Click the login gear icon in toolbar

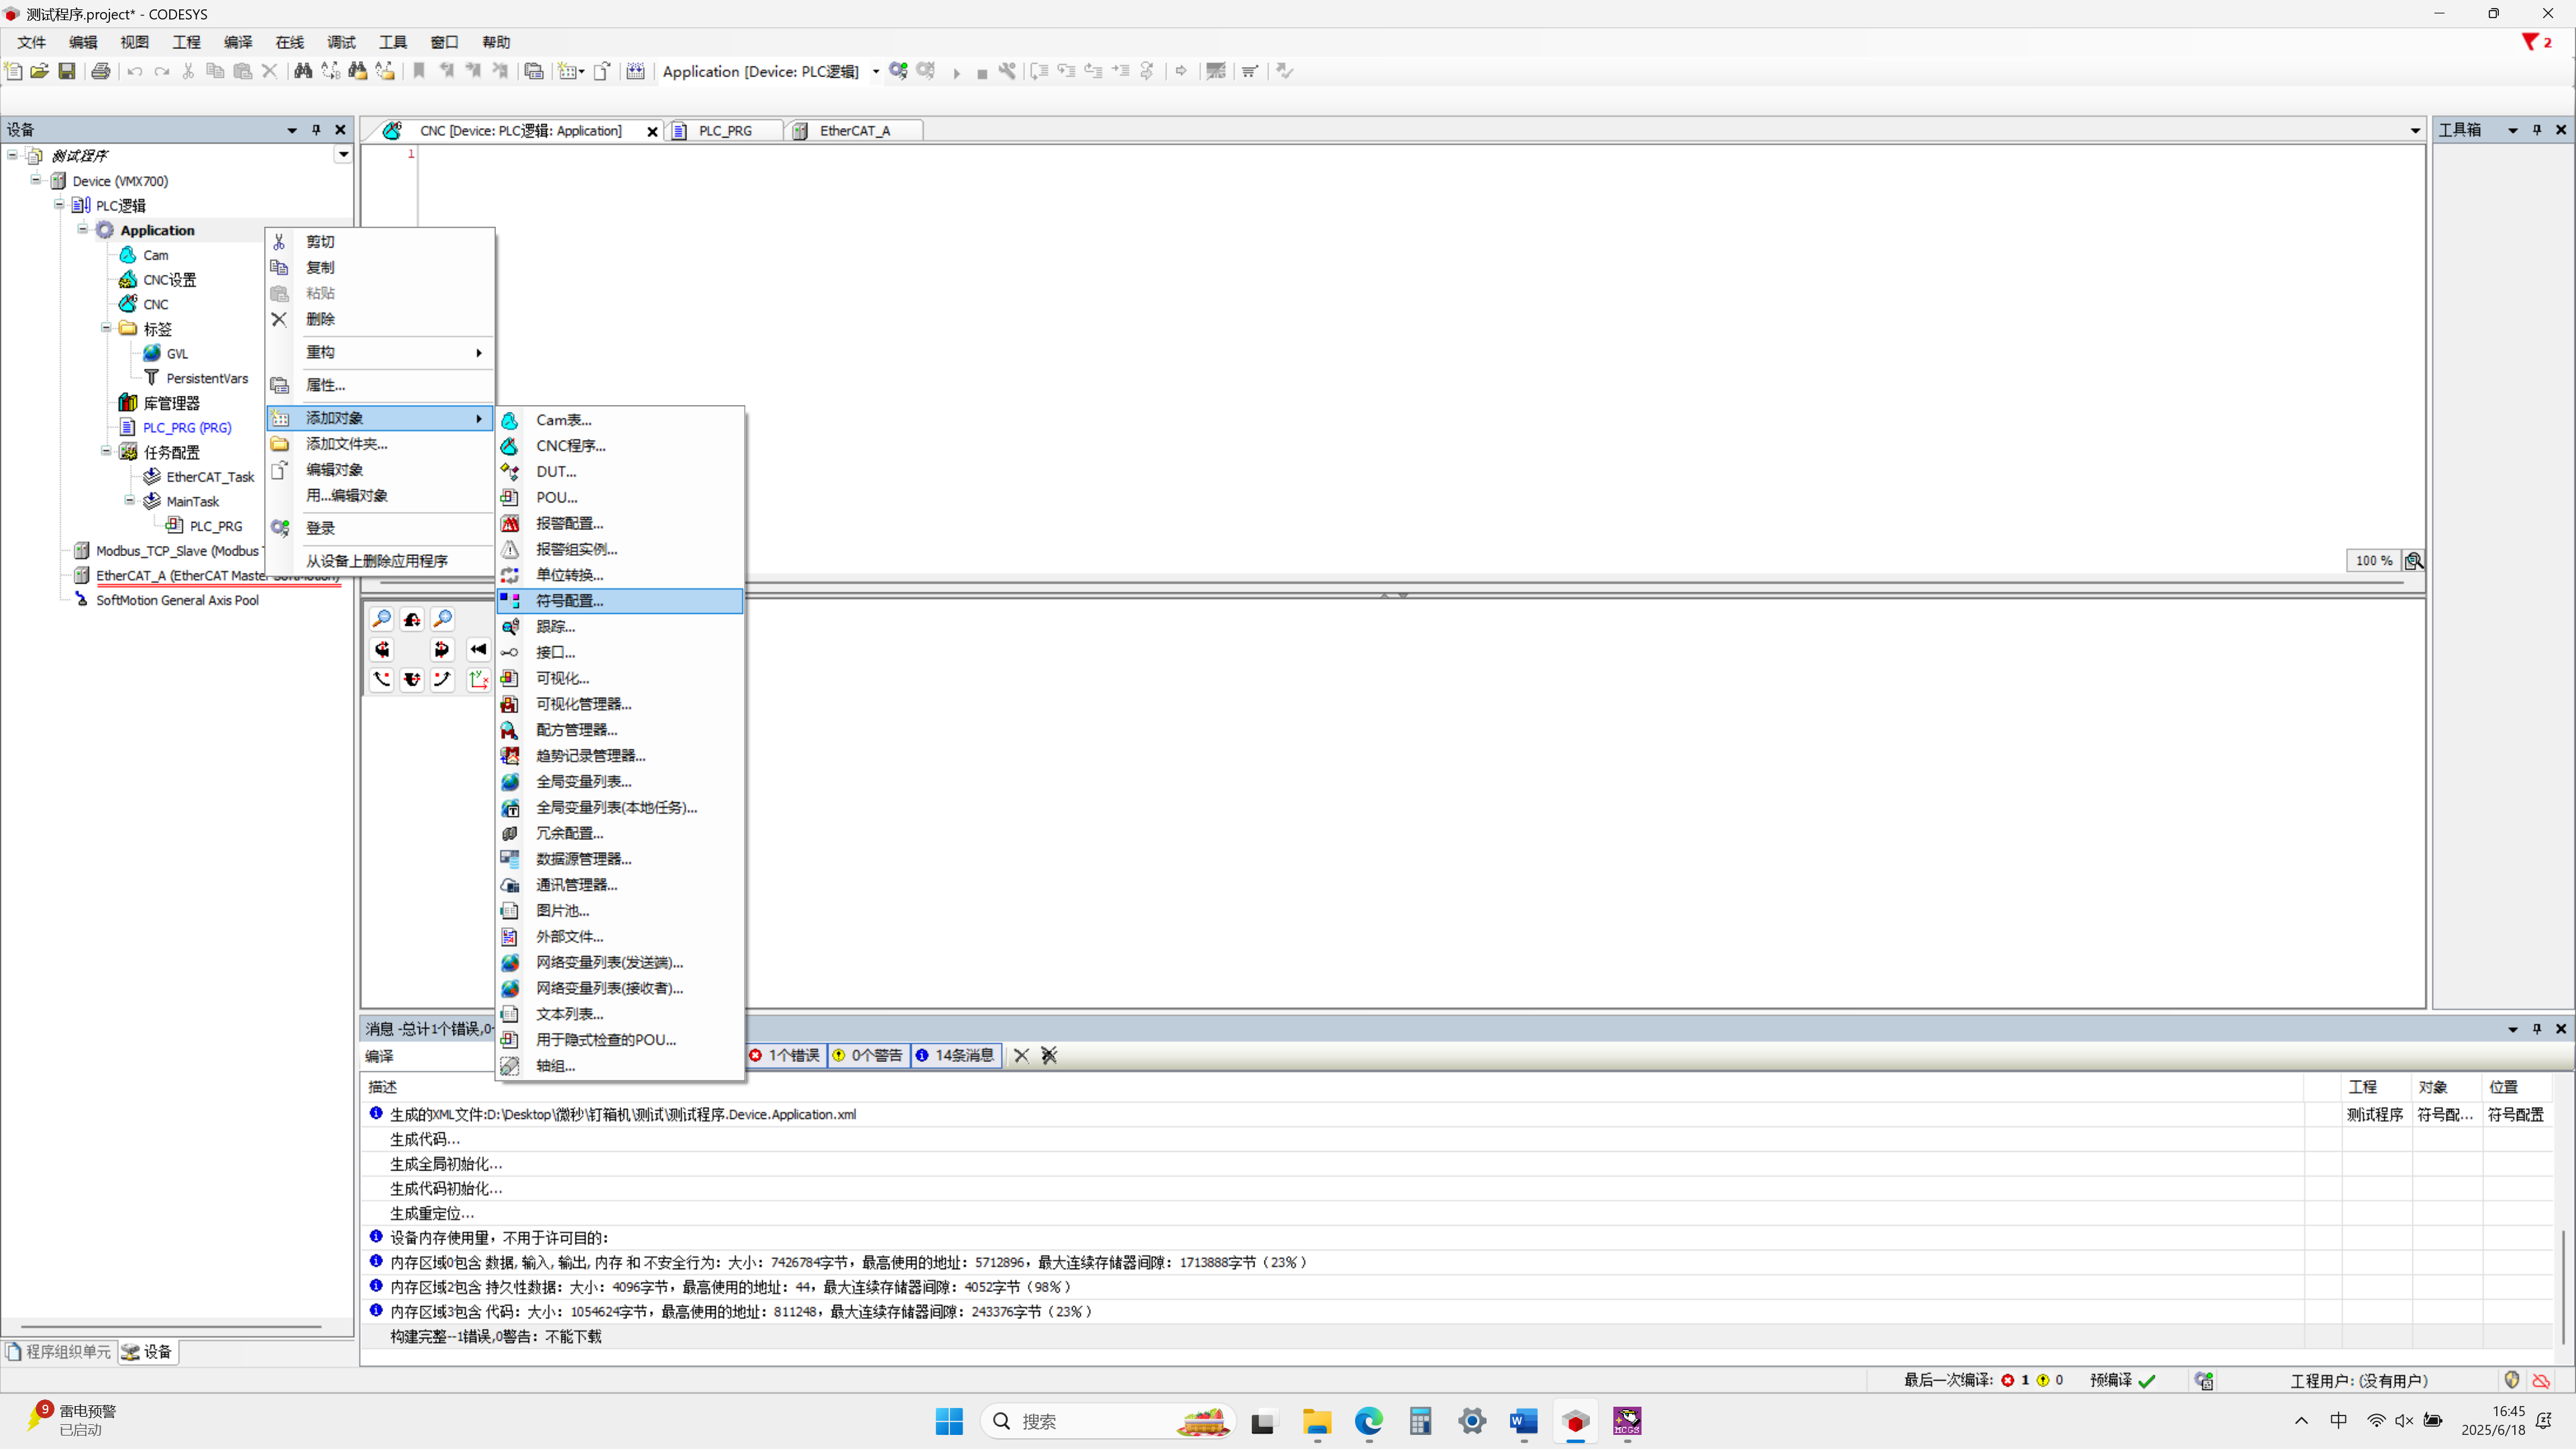tap(898, 71)
